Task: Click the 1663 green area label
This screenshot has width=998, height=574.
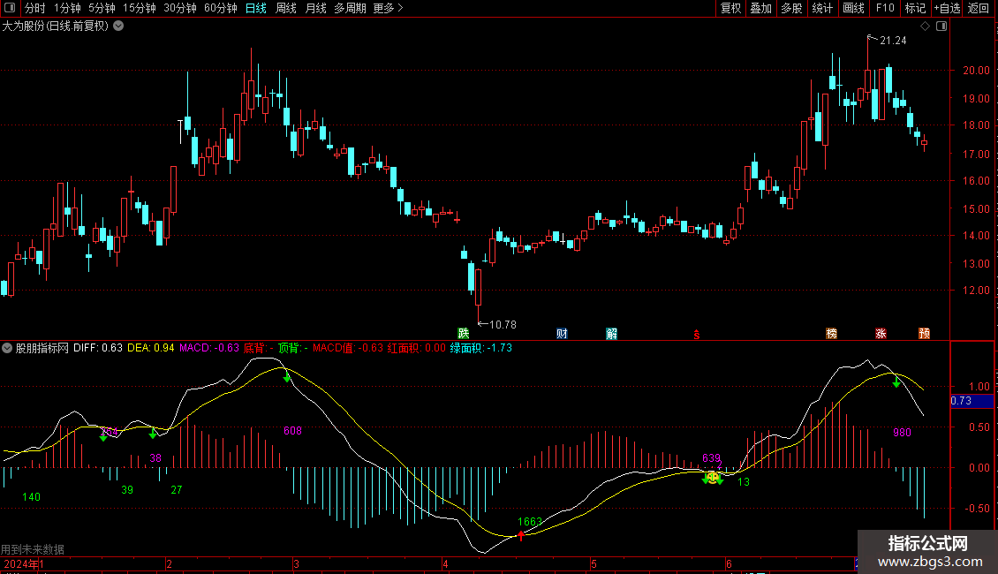Action: [x=530, y=522]
